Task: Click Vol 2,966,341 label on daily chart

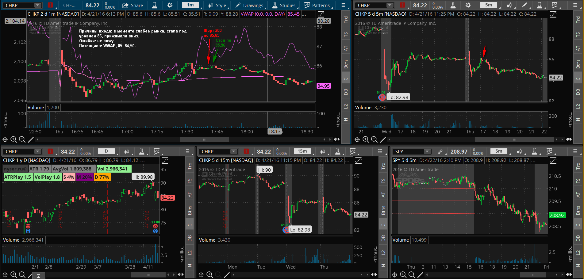Action: click(114, 169)
